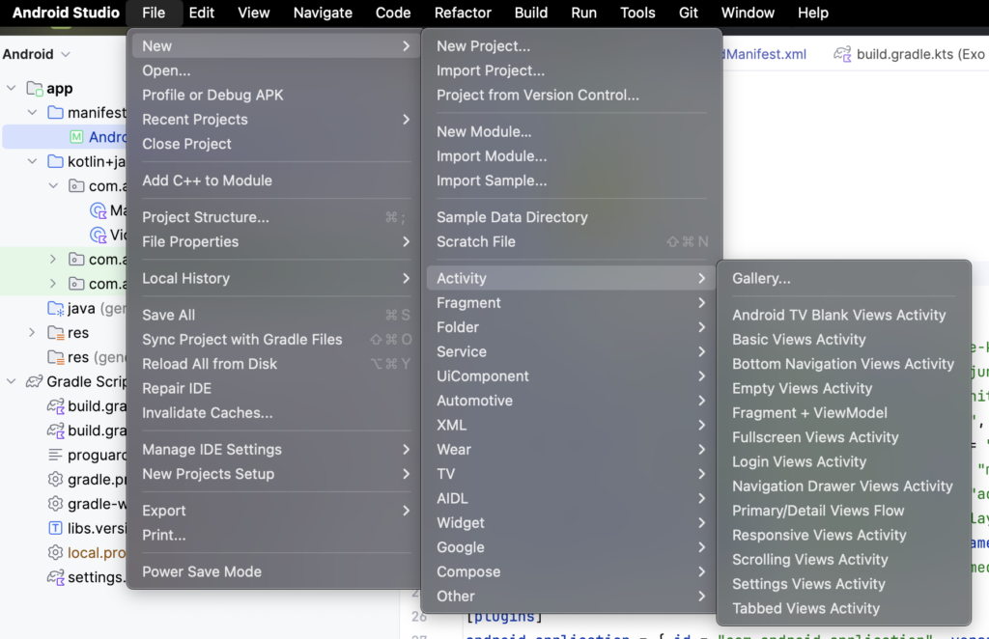
Task: Open the Manage IDE Settings submenu
Action: pos(275,449)
